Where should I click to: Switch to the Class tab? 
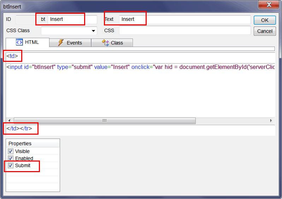[x=112, y=43]
